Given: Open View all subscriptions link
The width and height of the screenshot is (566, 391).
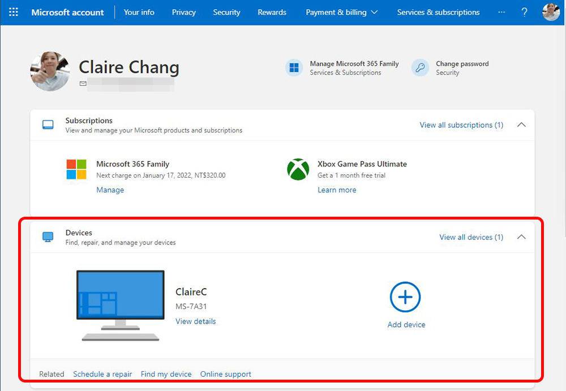Looking at the screenshot, I should [x=461, y=125].
